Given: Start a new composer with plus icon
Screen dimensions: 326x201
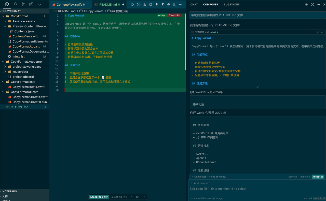Looking at the screenshot, I should [306, 5].
